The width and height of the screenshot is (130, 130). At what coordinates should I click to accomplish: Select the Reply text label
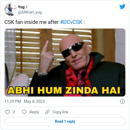[x=34, y=112]
